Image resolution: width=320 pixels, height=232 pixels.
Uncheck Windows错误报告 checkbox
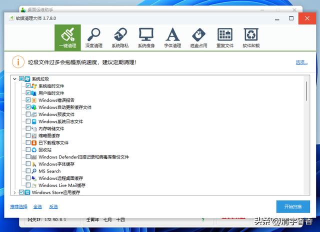click(28, 100)
